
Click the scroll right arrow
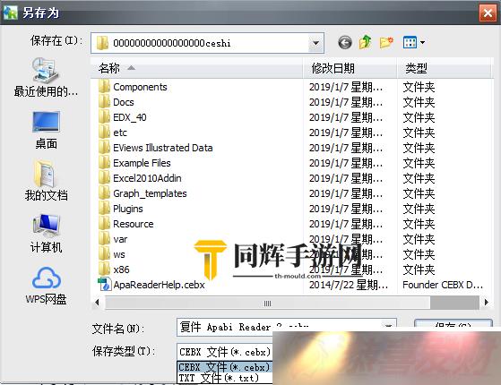tap(486, 302)
